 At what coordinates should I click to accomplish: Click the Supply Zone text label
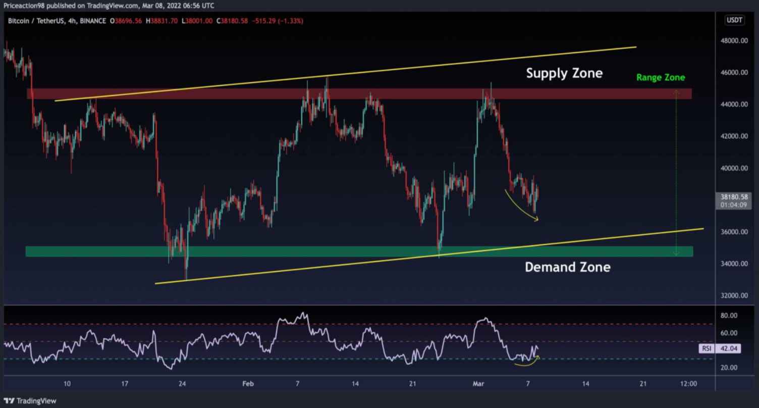tap(564, 73)
